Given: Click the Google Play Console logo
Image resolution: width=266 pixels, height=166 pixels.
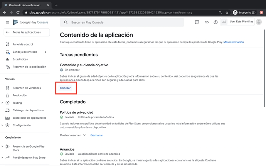Looking at the screenshot, I should pyautogui.click(x=31, y=22).
